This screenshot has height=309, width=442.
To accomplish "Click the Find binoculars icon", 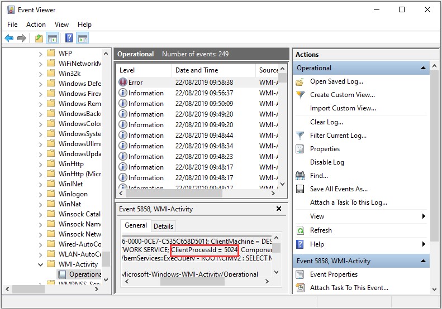I will coord(300,176).
